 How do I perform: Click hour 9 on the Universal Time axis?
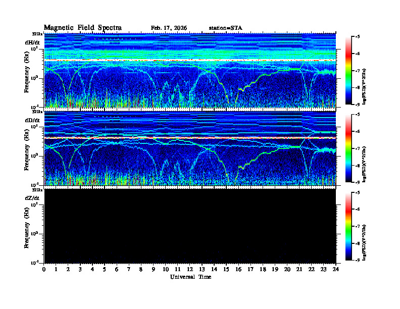[x=153, y=269]
